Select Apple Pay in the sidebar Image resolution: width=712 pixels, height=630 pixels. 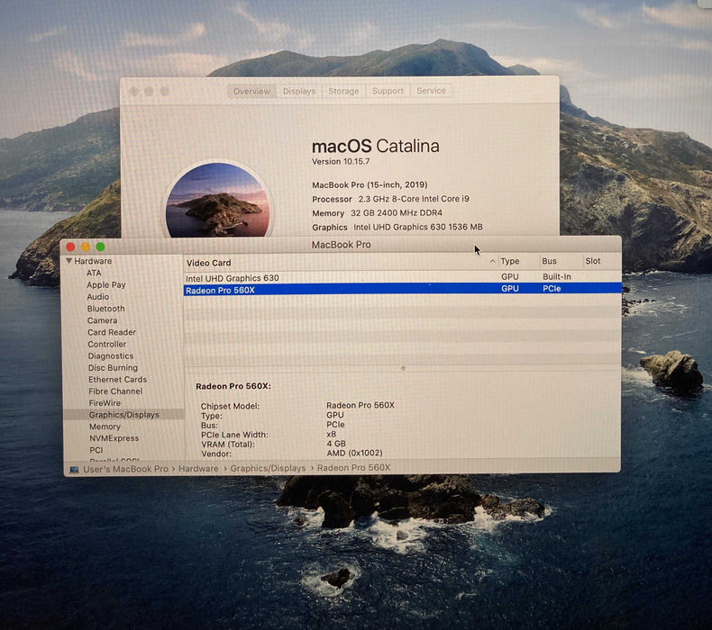(x=105, y=284)
